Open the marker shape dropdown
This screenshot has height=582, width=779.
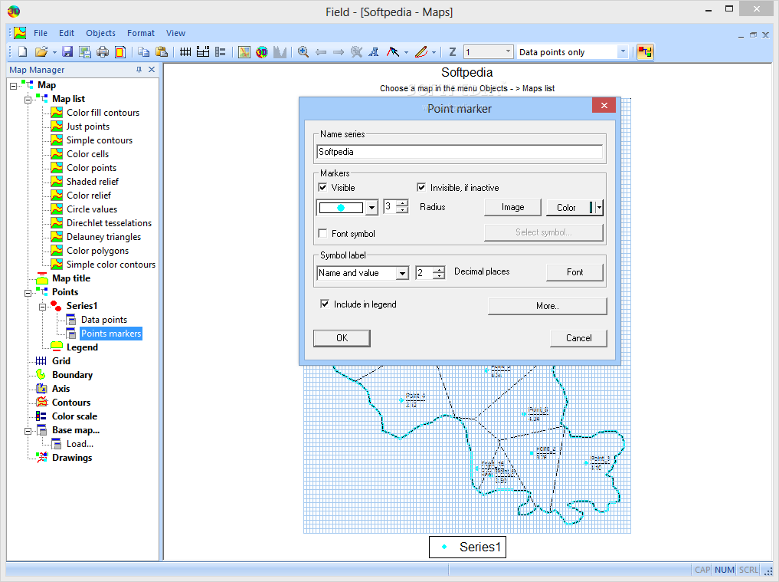pyautogui.click(x=371, y=208)
